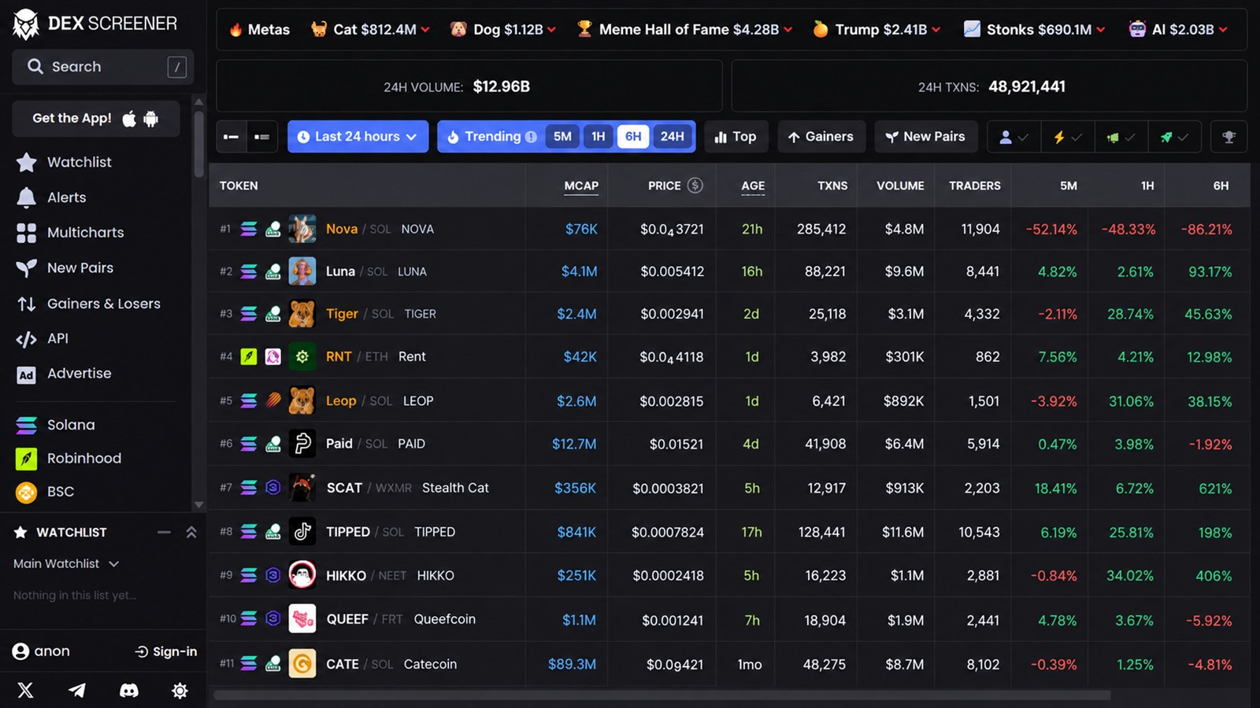Select the Trending sort tab

pos(492,137)
